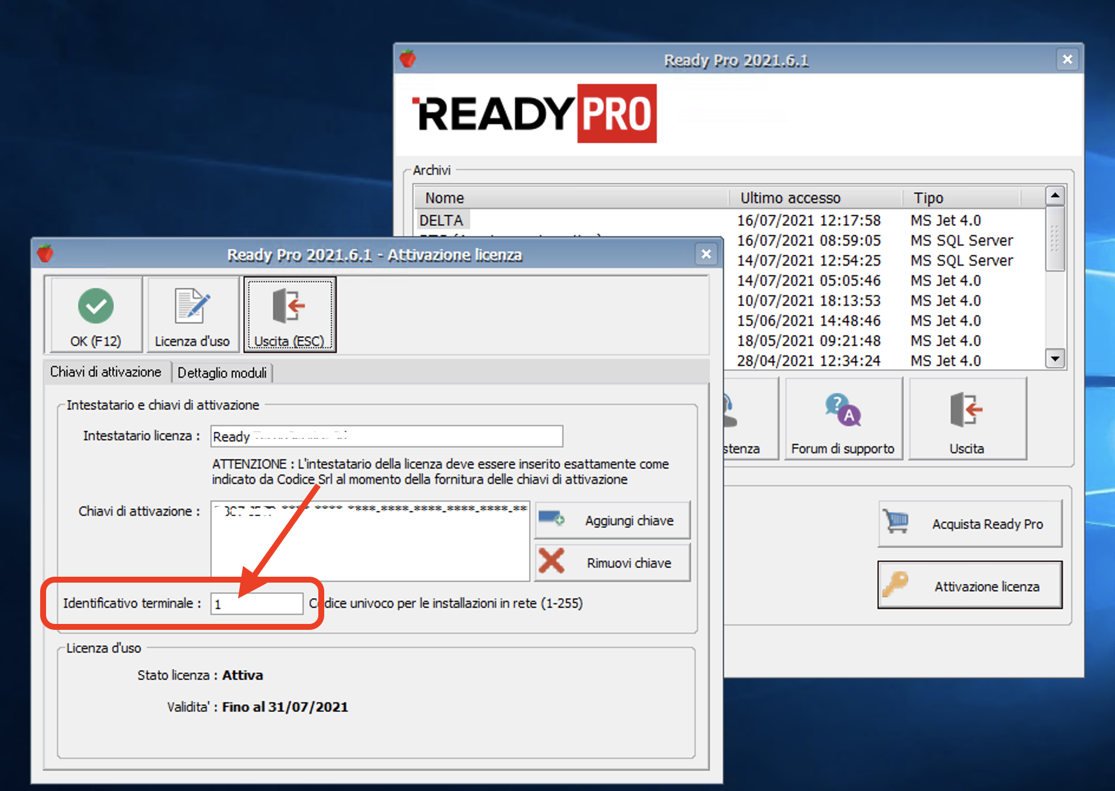Click the strawberry icon in Attivazione licenza title bar
Image resolution: width=1115 pixels, height=791 pixels.
45,254
